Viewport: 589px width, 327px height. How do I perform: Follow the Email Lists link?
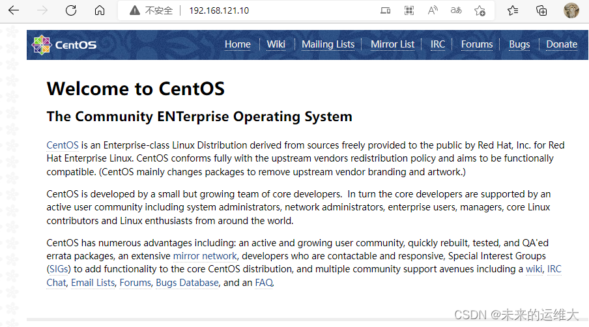[93, 283]
